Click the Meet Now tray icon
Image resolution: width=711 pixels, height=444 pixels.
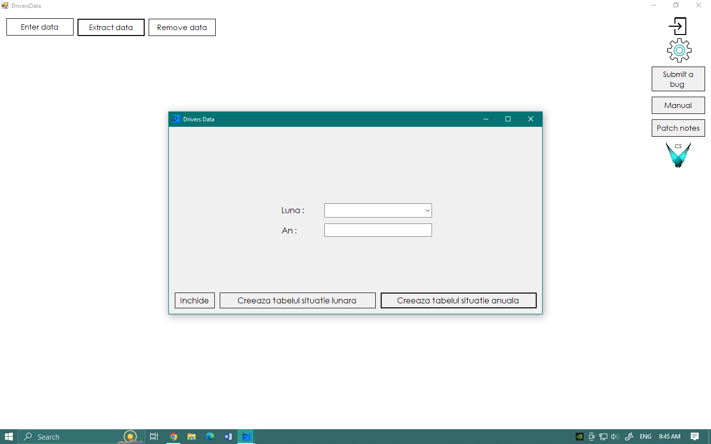pyautogui.click(x=592, y=437)
